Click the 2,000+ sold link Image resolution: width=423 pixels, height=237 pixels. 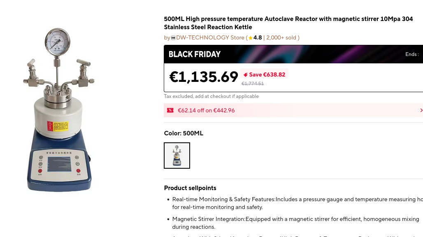coord(281,38)
